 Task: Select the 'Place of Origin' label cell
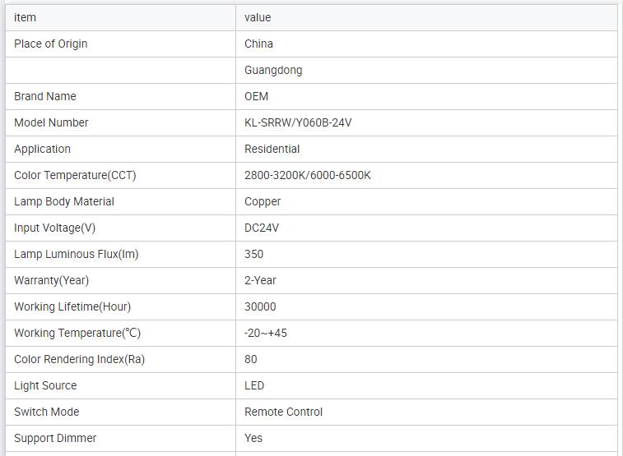tap(51, 44)
